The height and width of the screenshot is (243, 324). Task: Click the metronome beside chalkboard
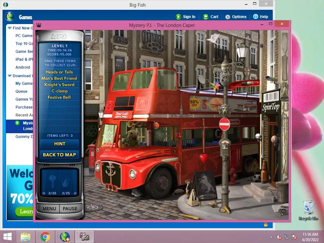(x=193, y=198)
